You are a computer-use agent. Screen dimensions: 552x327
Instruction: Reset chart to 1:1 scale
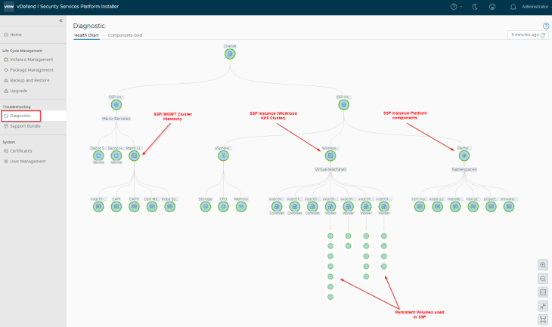tap(543, 292)
